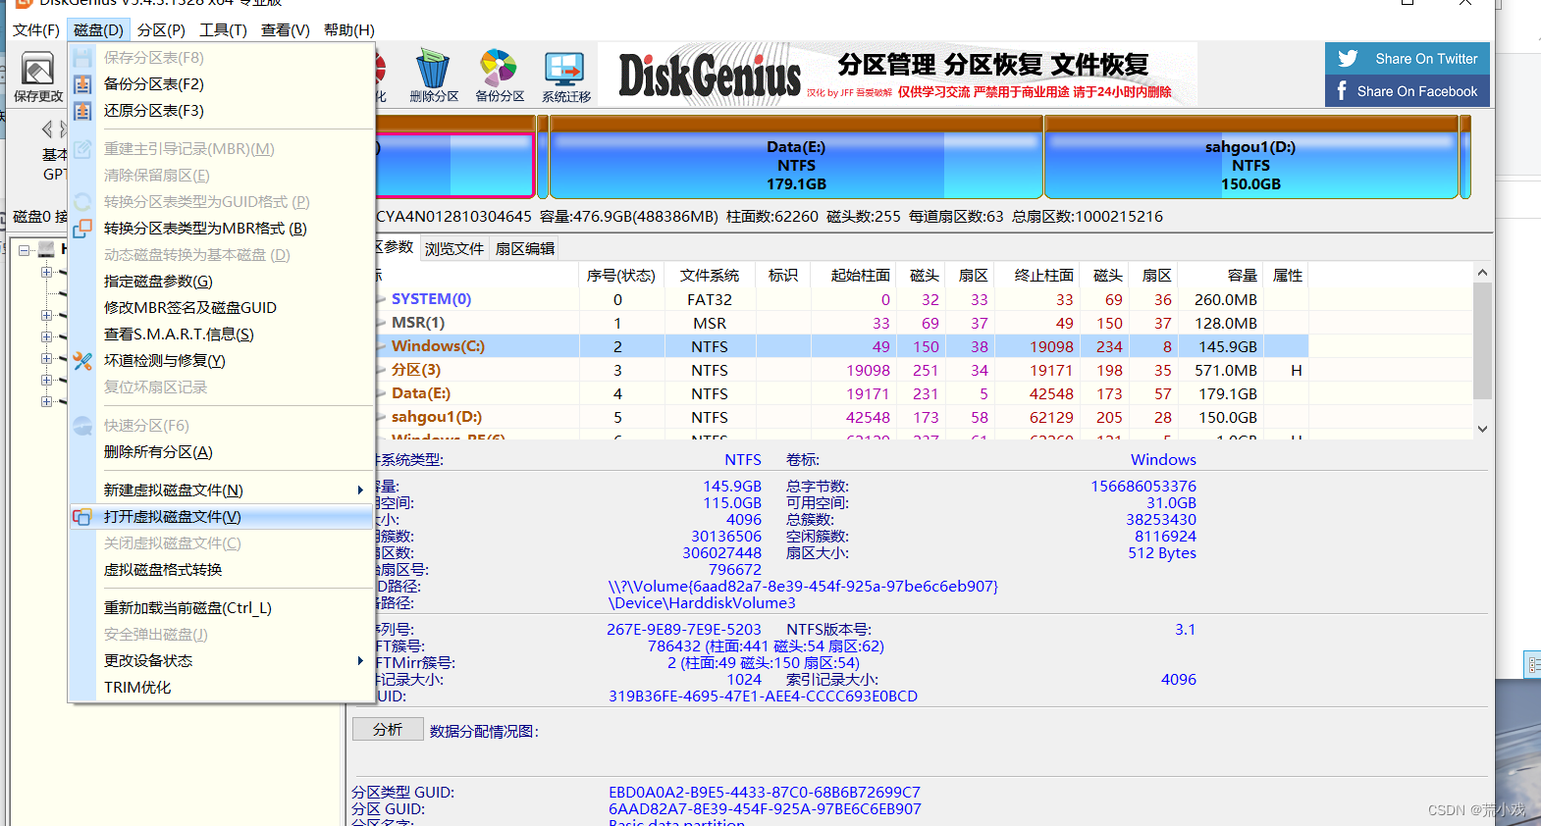Select 虚拟磁盘格式转换 menu entry
The image size is (1541, 826).
point(163,570)
